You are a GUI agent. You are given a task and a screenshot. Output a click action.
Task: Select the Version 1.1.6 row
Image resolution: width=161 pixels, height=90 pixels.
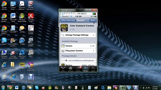[78, 46]
